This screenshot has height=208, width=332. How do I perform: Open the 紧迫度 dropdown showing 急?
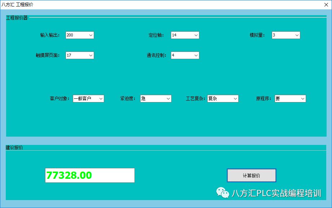point(156,98)
